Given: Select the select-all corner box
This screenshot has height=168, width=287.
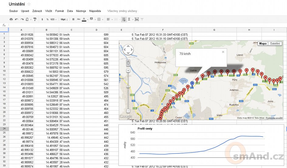Looking at the screenshot, I should [4, 30].
